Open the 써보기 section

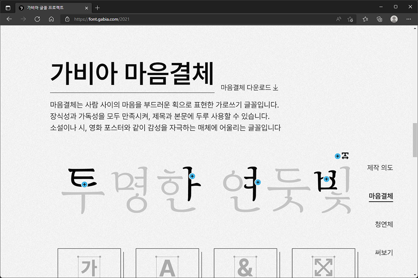pos(384,253)
